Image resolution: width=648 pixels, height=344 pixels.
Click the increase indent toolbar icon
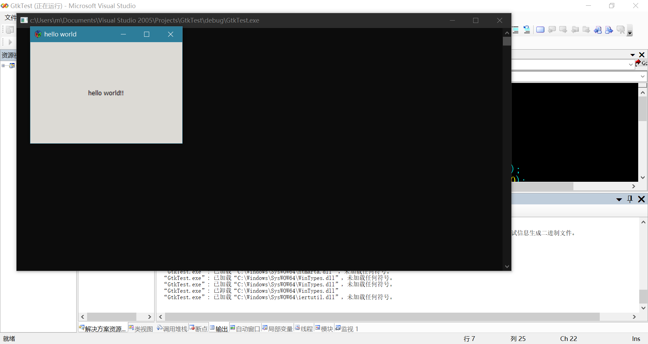tap(515, 30)
